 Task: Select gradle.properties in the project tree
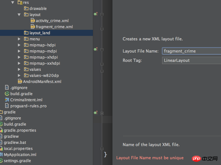(x=20, y=130)
